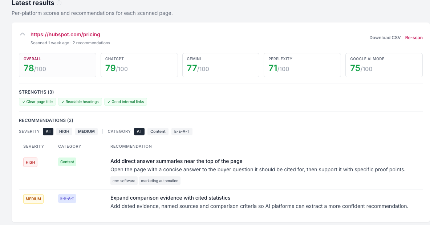
Task: Select the ChatGPT score card
Action: click(x=139, y=65)
